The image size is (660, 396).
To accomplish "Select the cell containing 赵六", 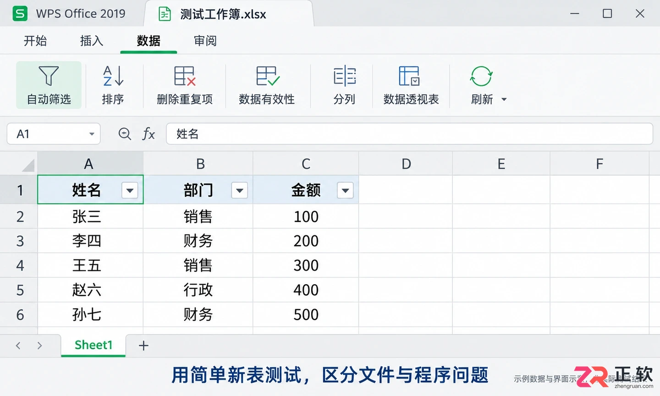I will pyautogui.click(x=90, y=290).
